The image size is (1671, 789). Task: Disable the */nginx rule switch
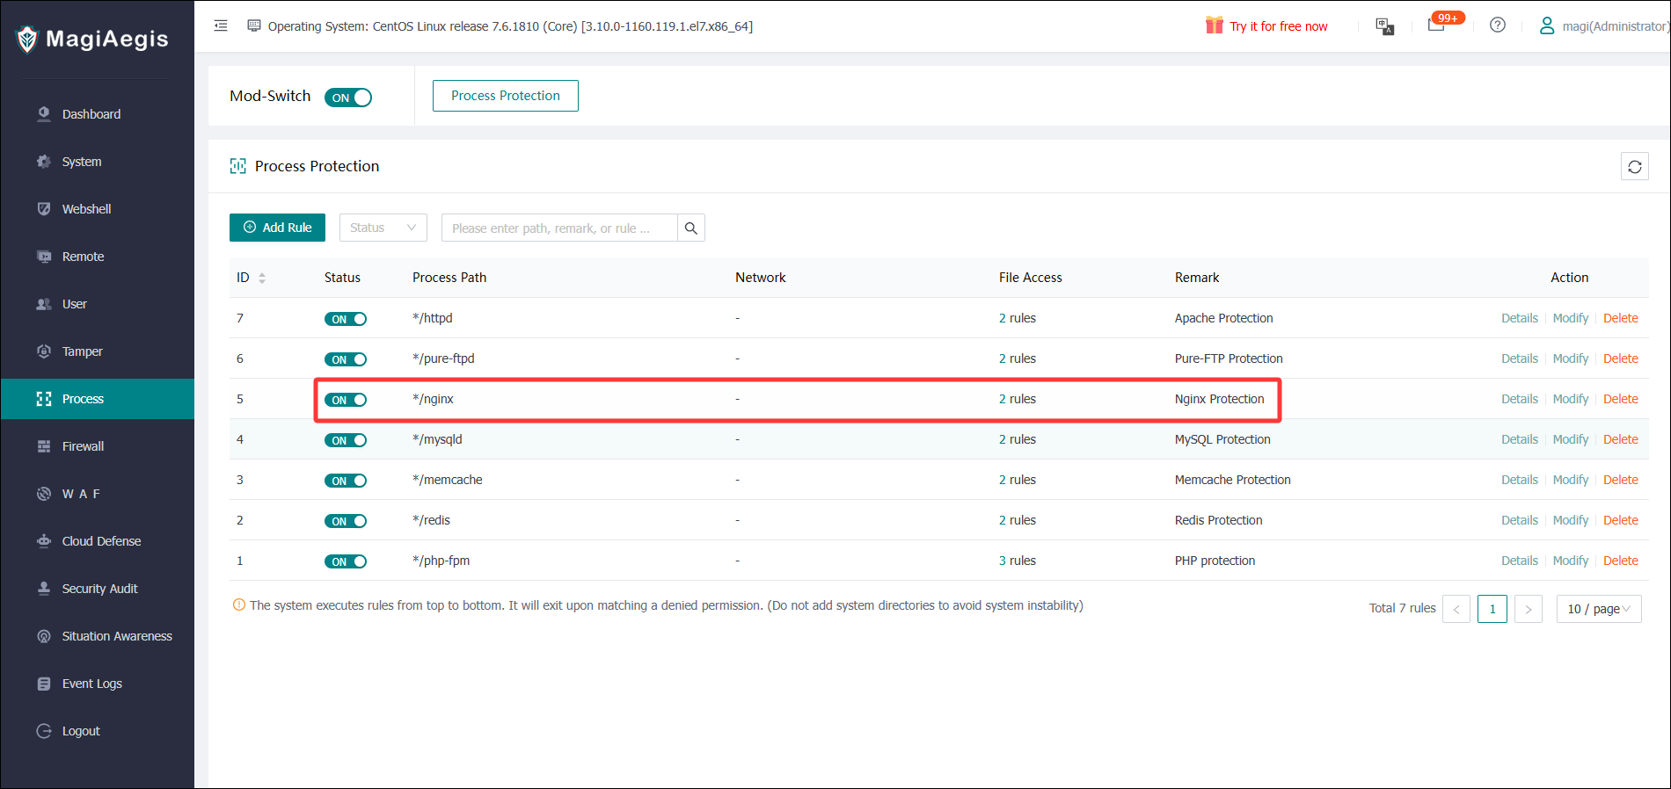point(346,400)
